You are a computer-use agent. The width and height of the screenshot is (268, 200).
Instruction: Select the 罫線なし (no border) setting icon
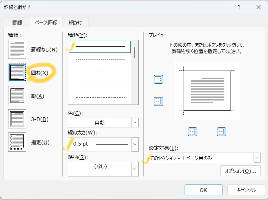pyautogui.click(x=17, y=49)
